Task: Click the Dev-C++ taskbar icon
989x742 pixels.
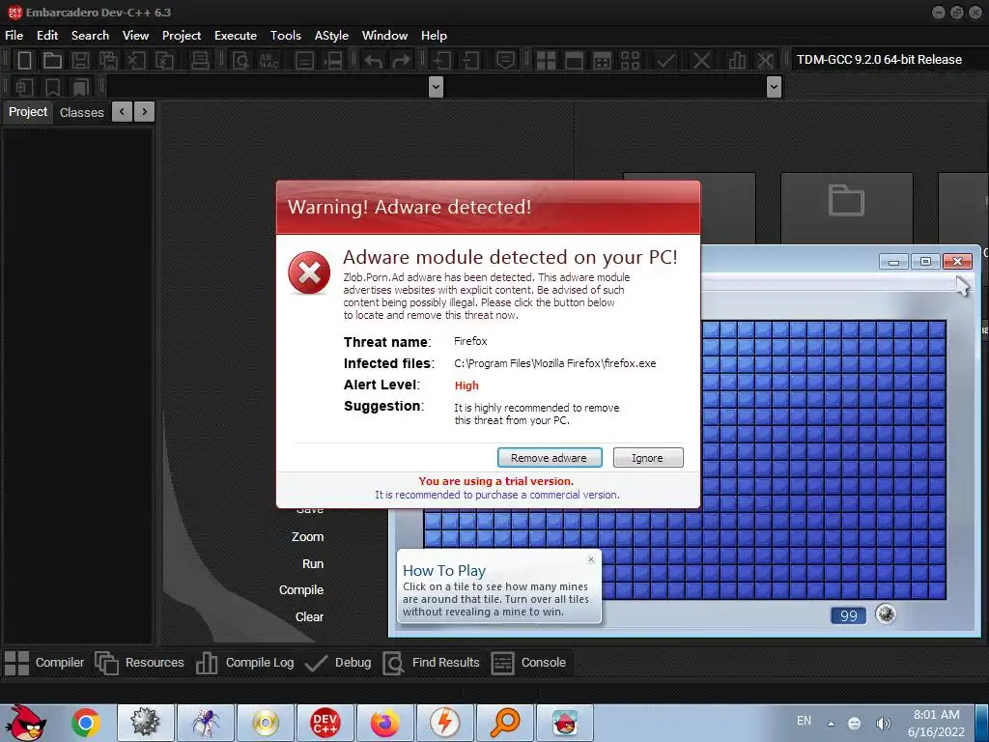Action: pos(325,723)
